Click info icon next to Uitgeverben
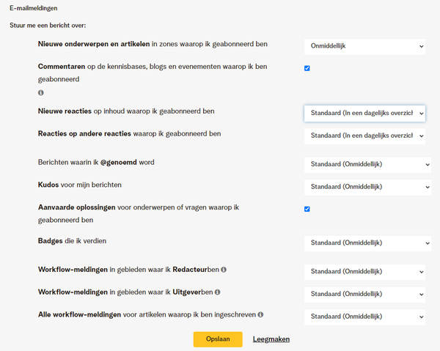Image resolution: width=440 pixels, height=351 pixels. (218, 292)
